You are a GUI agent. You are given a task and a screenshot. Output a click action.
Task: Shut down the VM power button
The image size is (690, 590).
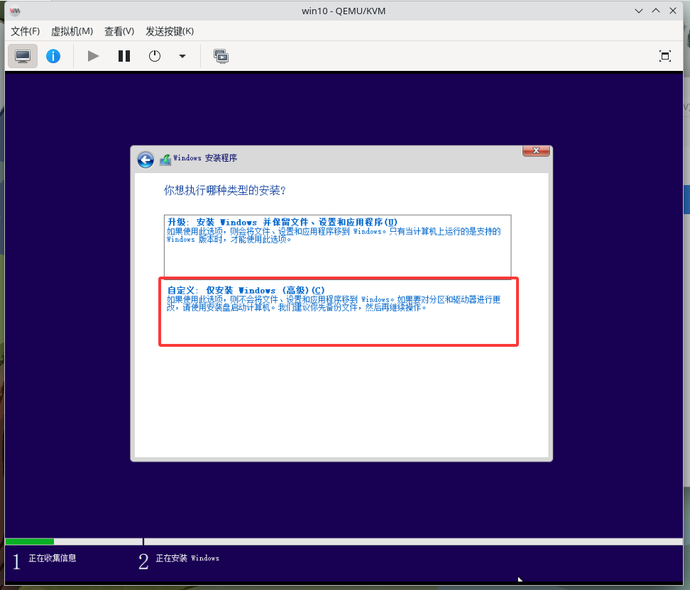click(x=155, y=56)
